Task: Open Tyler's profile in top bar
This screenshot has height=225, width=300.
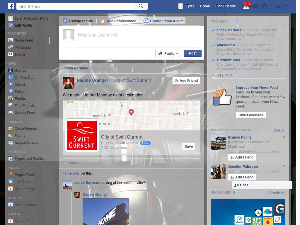Action: point(186,6)
